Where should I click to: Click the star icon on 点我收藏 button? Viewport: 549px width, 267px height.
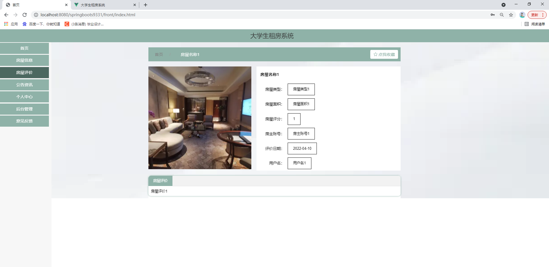click(375, 54)
